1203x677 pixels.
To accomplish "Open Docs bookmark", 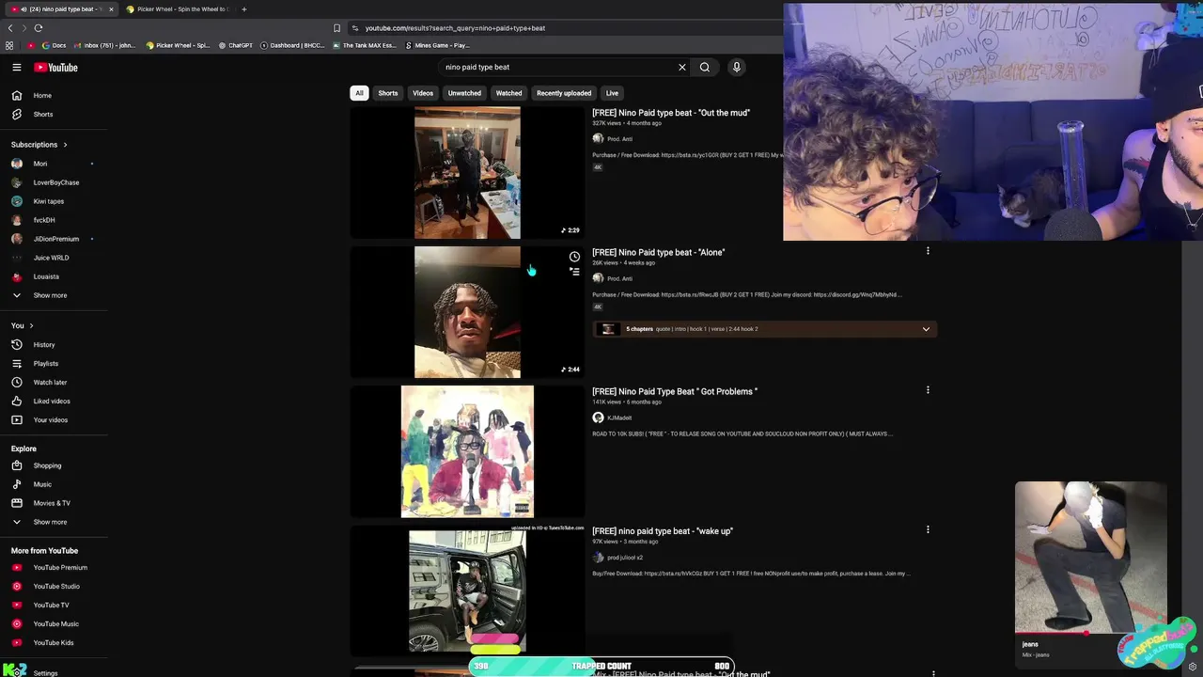I will point(54,45).
